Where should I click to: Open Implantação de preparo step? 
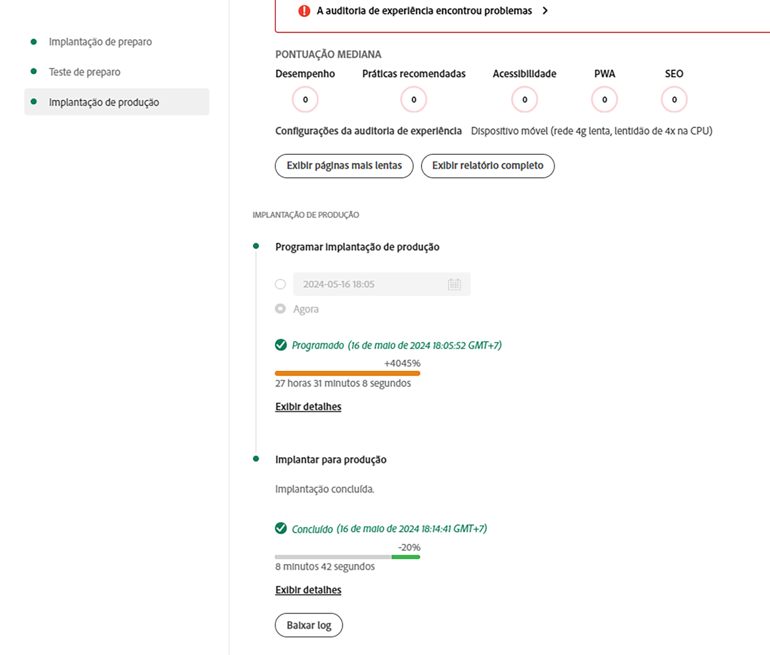(100, 42)
